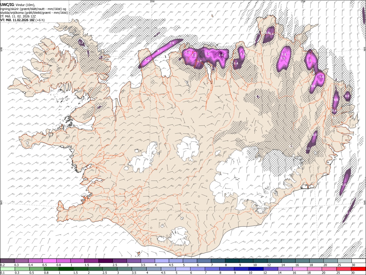The height and width of the screenshot is (275, 366).
Task: Click the 'VT: Mið. 11.02.2026 18Z' valid time
Action: (x=17, y=20)
